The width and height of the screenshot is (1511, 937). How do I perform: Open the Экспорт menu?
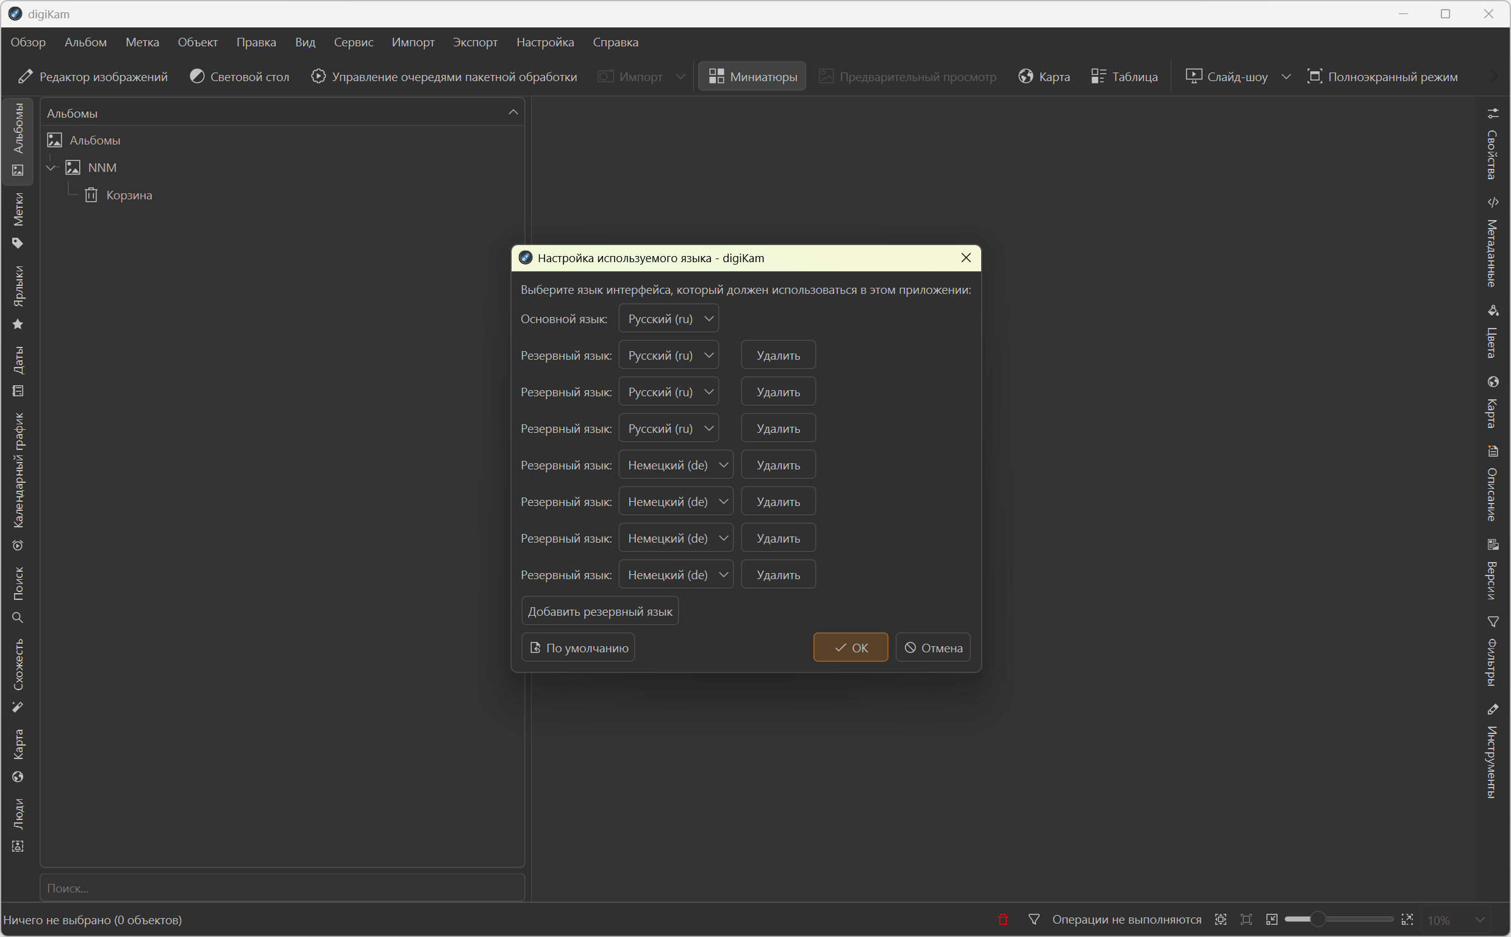(475, 41)
